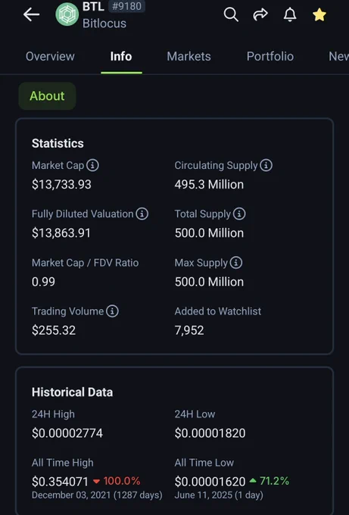Show the Market Cap info tooltip icon
The image size is (349, 515).
point(92,165)
